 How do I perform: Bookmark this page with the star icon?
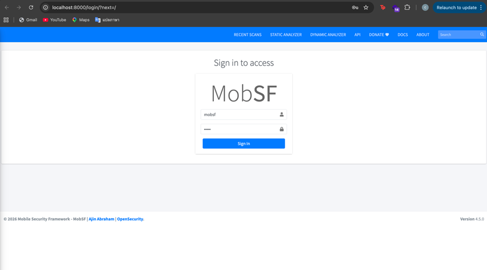pos(366,7)
